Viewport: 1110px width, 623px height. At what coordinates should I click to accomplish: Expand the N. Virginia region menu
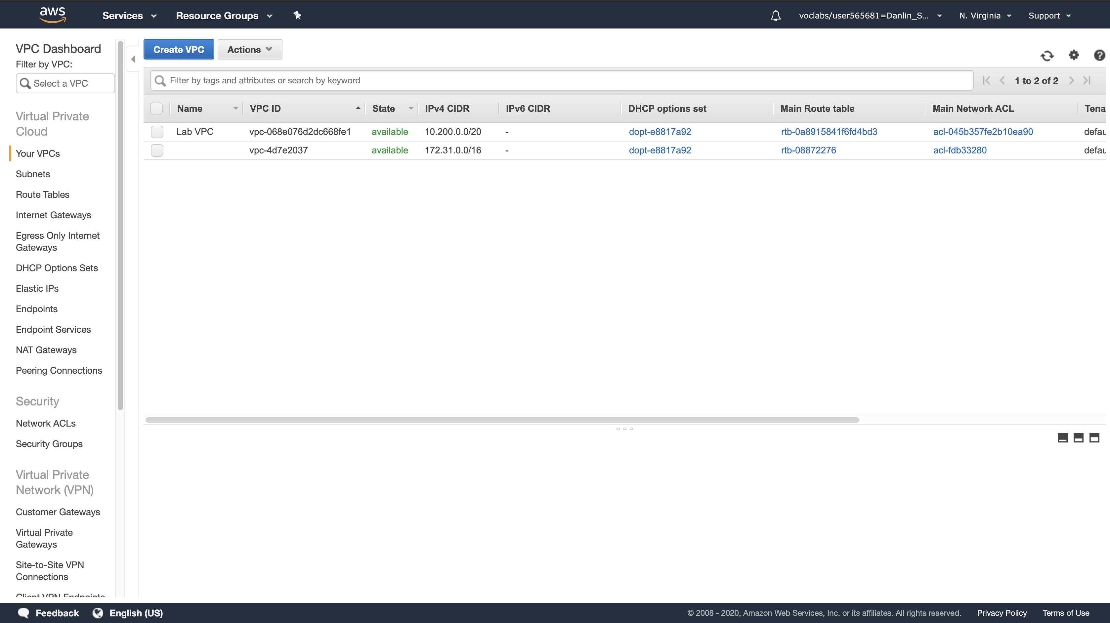[985, 16]
